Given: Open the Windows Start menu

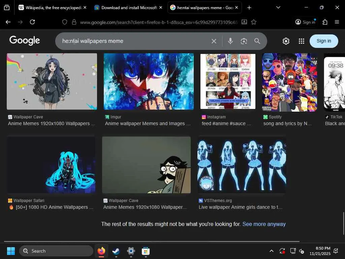Looking at the screenshot, I should point(11,251).
